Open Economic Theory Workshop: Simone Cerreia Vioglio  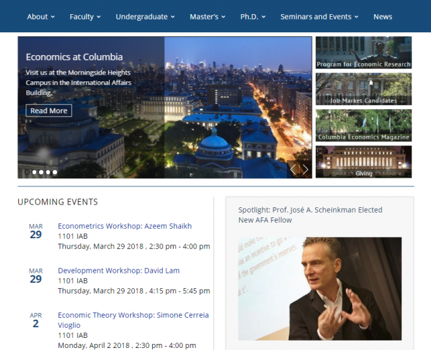tap(133, 320)
